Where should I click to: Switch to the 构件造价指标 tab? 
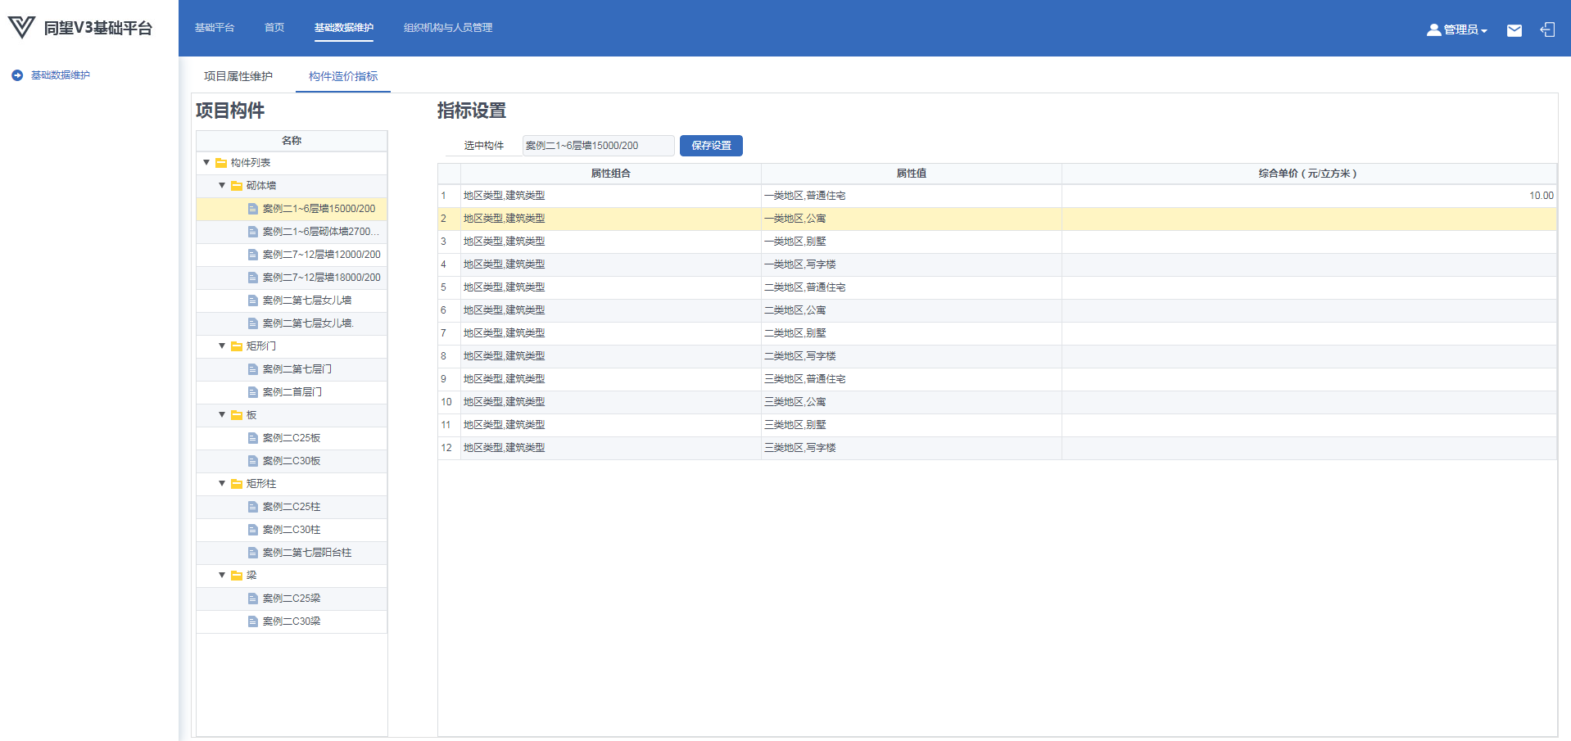click(343, 76)
